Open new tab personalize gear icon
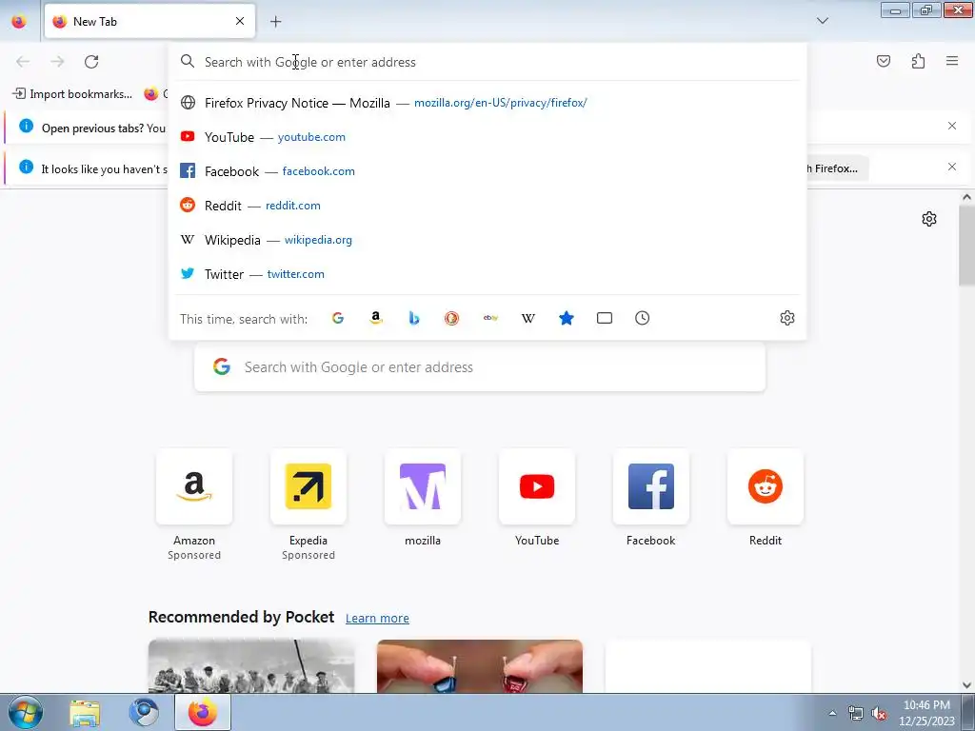The width and height of the screenshot is (975, 731). pos(929,219)
